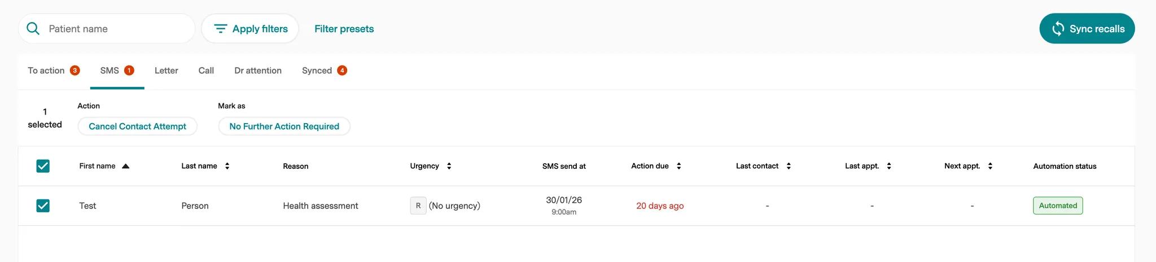The width and height of the screenshot is (1156, 262).
Task: Click the Urgency sort arrows
Action: click(x=449, y=166)
